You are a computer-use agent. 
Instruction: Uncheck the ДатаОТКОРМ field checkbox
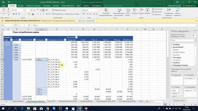click(172, 47)
